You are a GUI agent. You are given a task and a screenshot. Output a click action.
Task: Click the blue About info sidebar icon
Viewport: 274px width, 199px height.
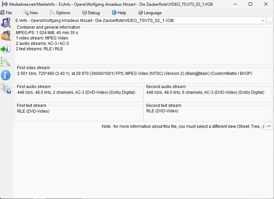(6, 75)
